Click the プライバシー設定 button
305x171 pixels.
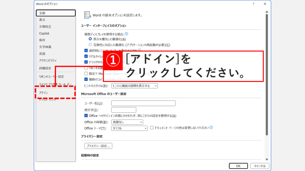click(98, 146)
